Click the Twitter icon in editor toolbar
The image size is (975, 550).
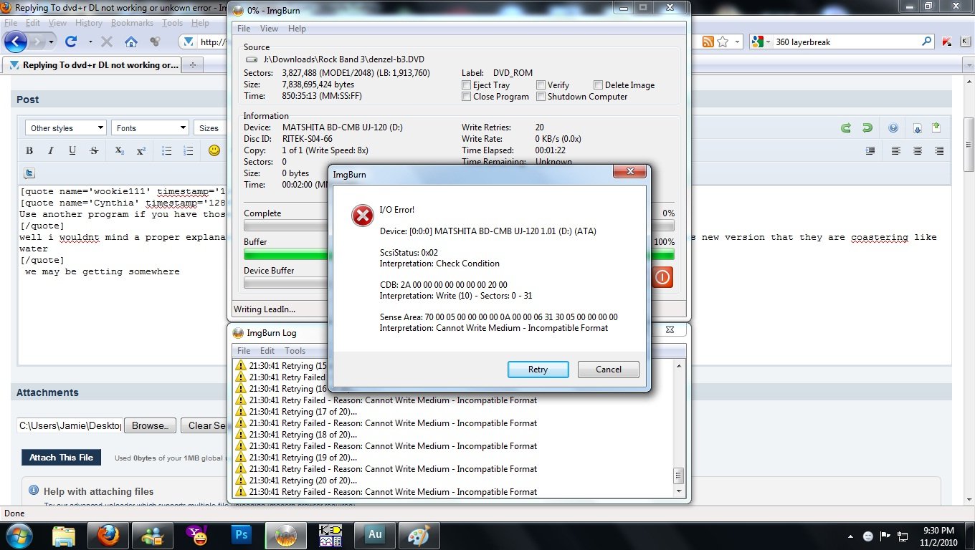[x=29, y=173]
